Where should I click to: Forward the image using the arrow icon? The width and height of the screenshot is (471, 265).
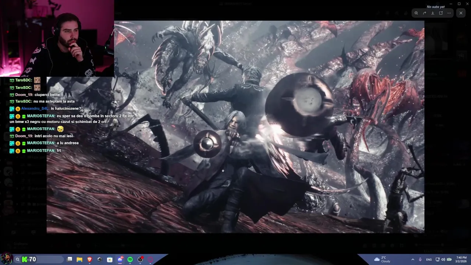[424, 13]
